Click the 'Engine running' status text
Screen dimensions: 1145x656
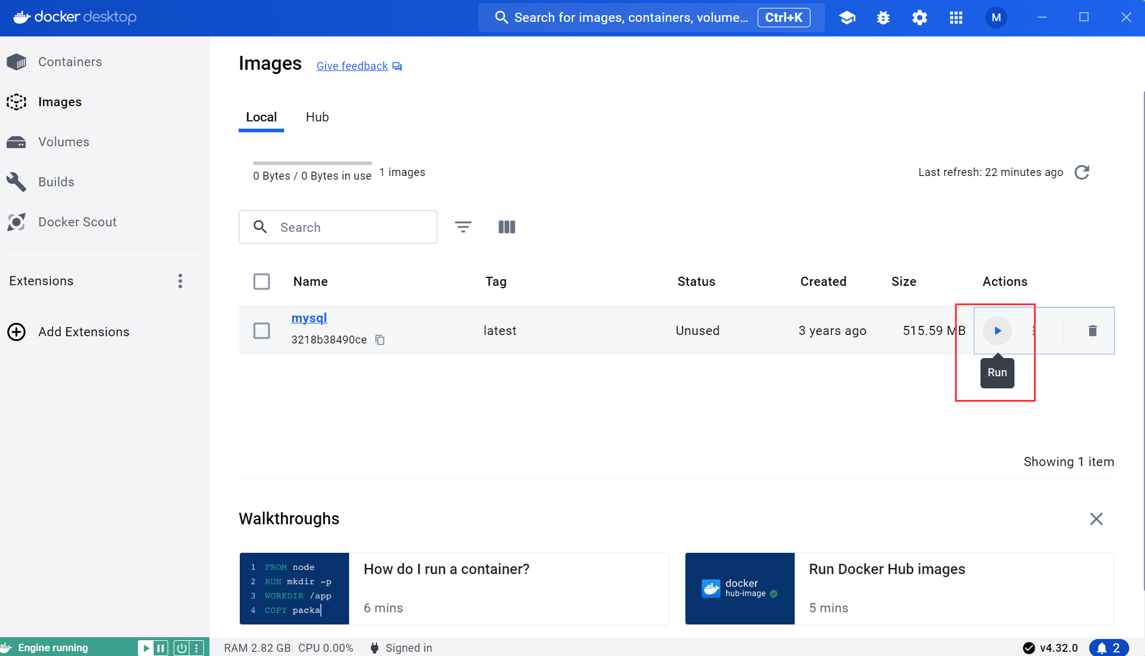pyautogui.click(x=53, y=648)
